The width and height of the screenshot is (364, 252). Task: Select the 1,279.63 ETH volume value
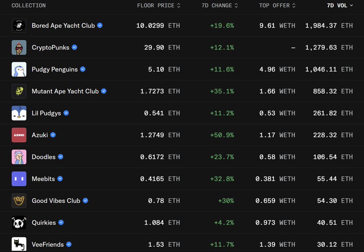[329, 48]
